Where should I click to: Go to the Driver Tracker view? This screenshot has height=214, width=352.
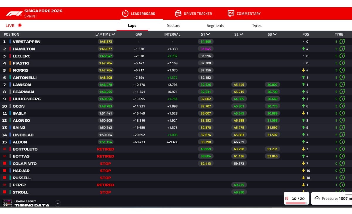coord(193,14)
